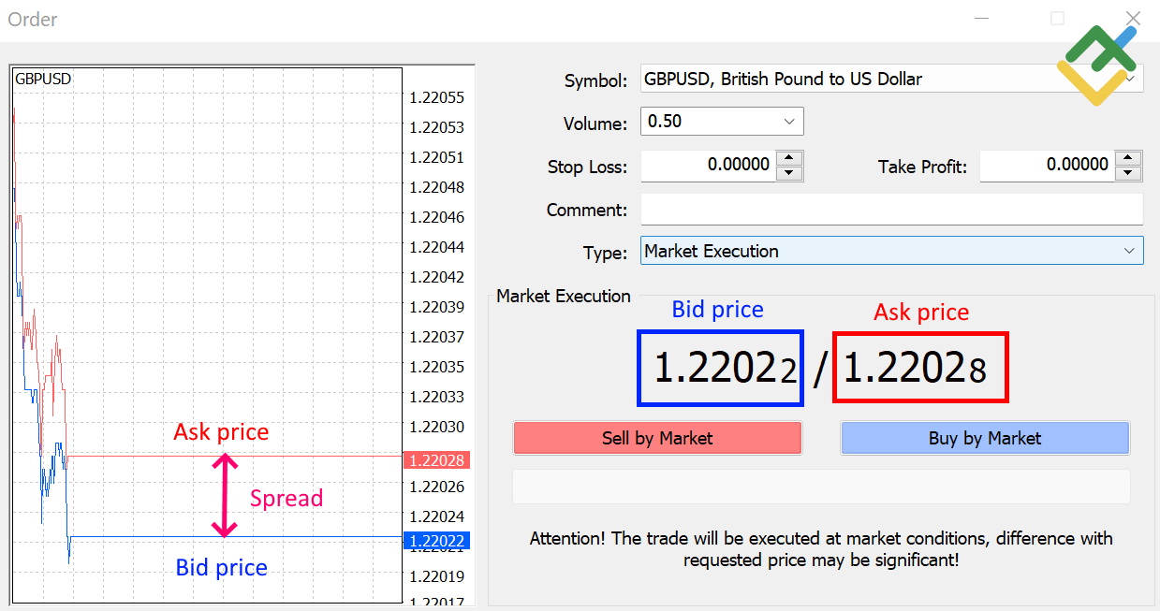Screen dimensions: 1160x611
Task: Minimize the Order window
Action: pyautogui.click(x=982, y=18)
